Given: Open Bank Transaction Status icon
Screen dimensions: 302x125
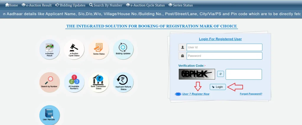Looking at the screenshot, I should pos(99,82).
